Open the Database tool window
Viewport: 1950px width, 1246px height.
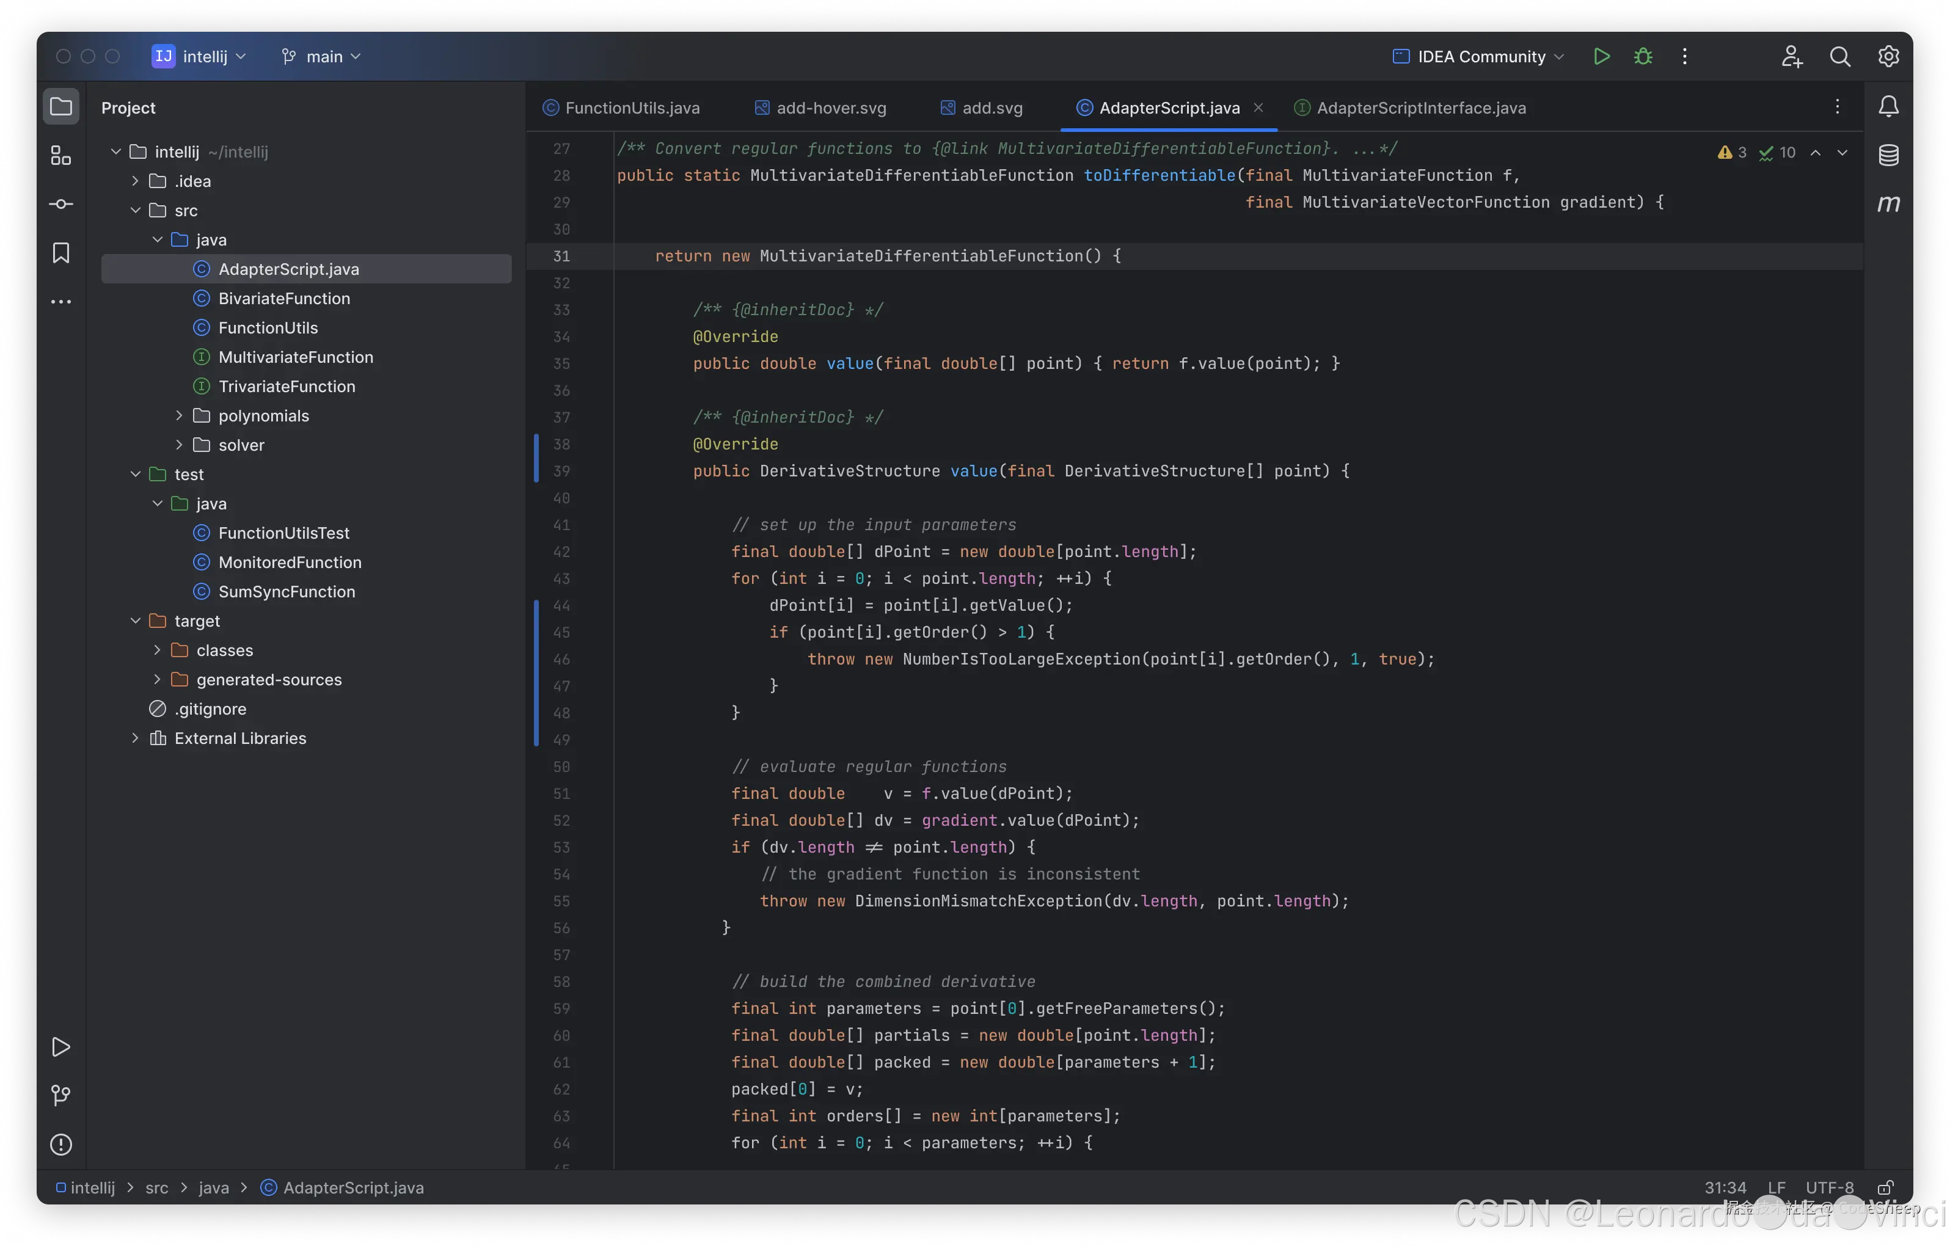(1888, 156)
